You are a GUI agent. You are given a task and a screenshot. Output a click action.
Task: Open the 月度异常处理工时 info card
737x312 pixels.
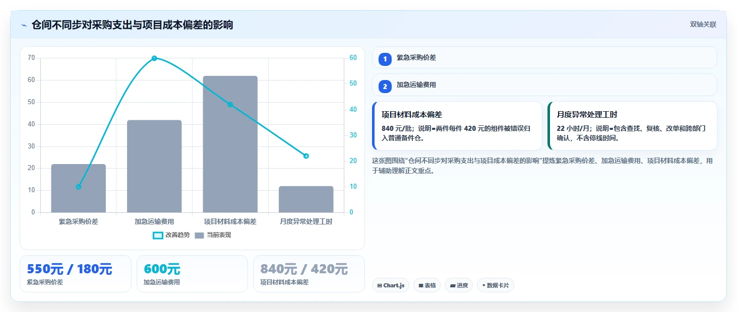point(632,126)
